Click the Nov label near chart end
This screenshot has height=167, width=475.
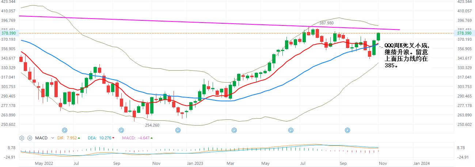[x=383, y=164]
